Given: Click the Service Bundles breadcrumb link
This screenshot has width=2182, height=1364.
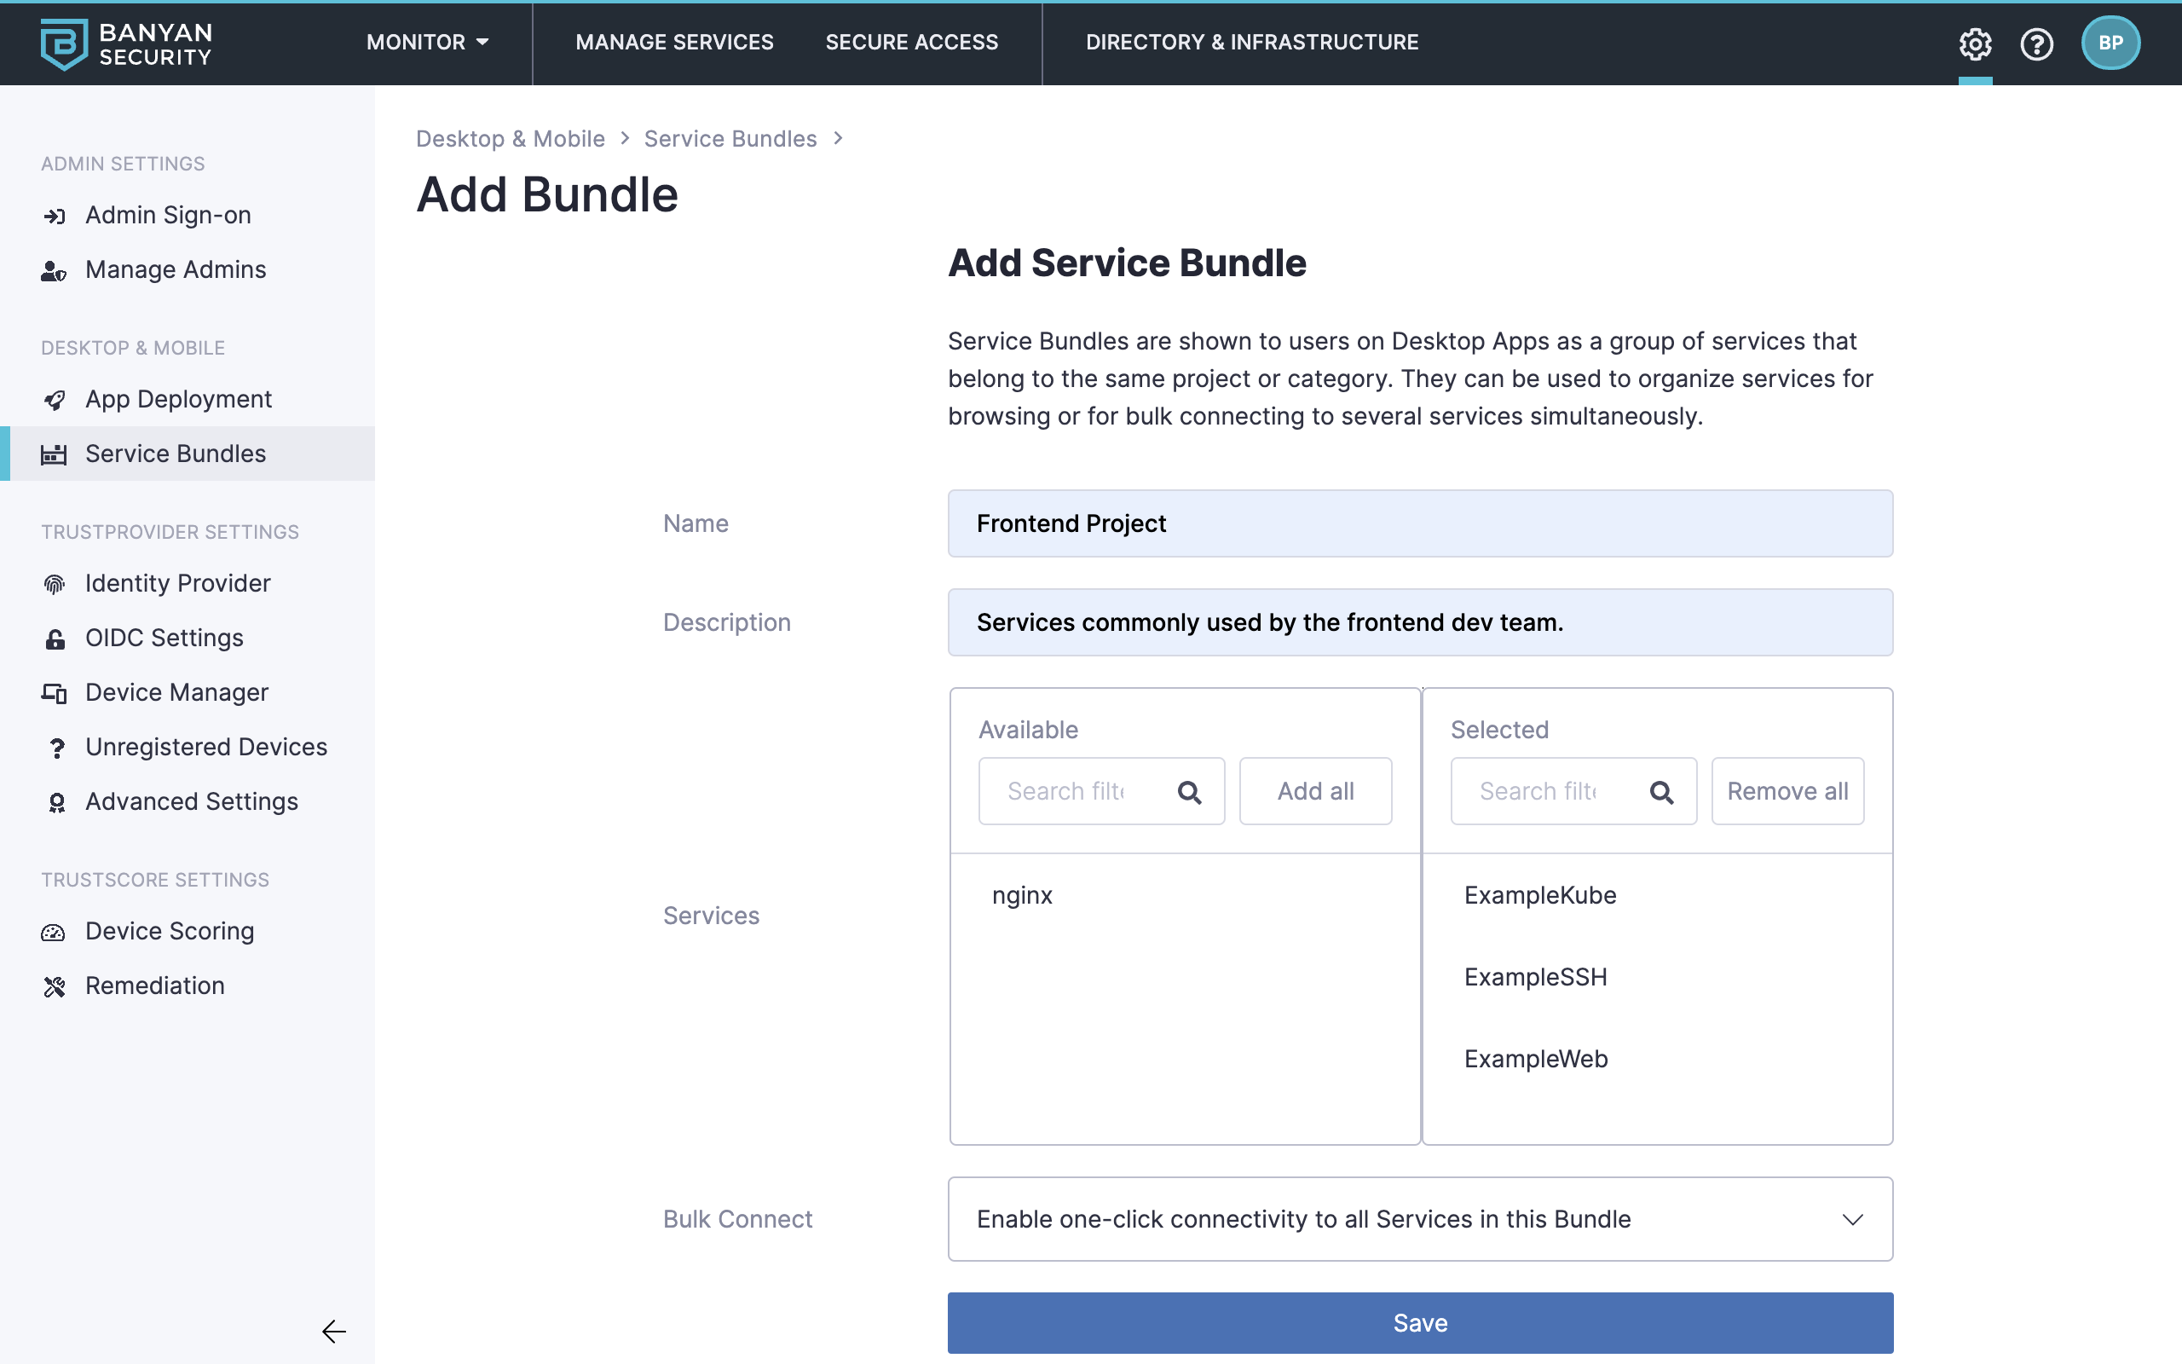Looking at the screenshot, I should (730, 139).
